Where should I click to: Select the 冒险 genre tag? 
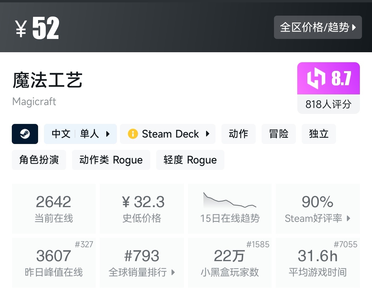point(278,134)
